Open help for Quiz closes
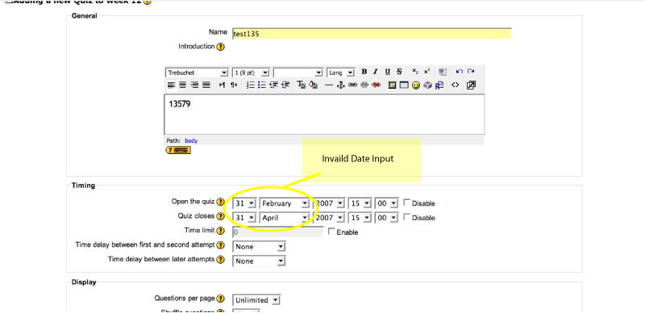Image resolution: width=645 pixels, height=313 pixels. (x=220, y=217)
